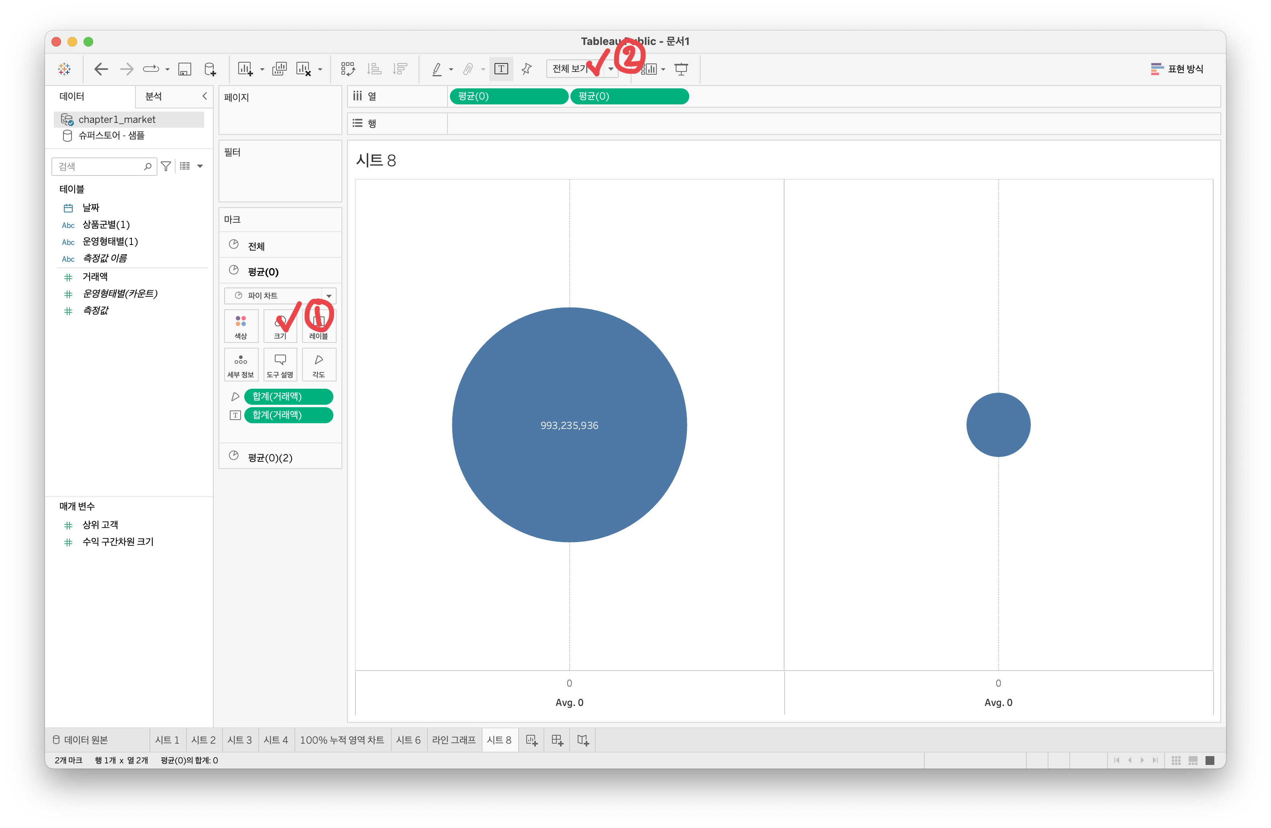Expand the Entire View fit dropdown
This screenshot has height=828, width=1271.
click(x=611, y=69)
